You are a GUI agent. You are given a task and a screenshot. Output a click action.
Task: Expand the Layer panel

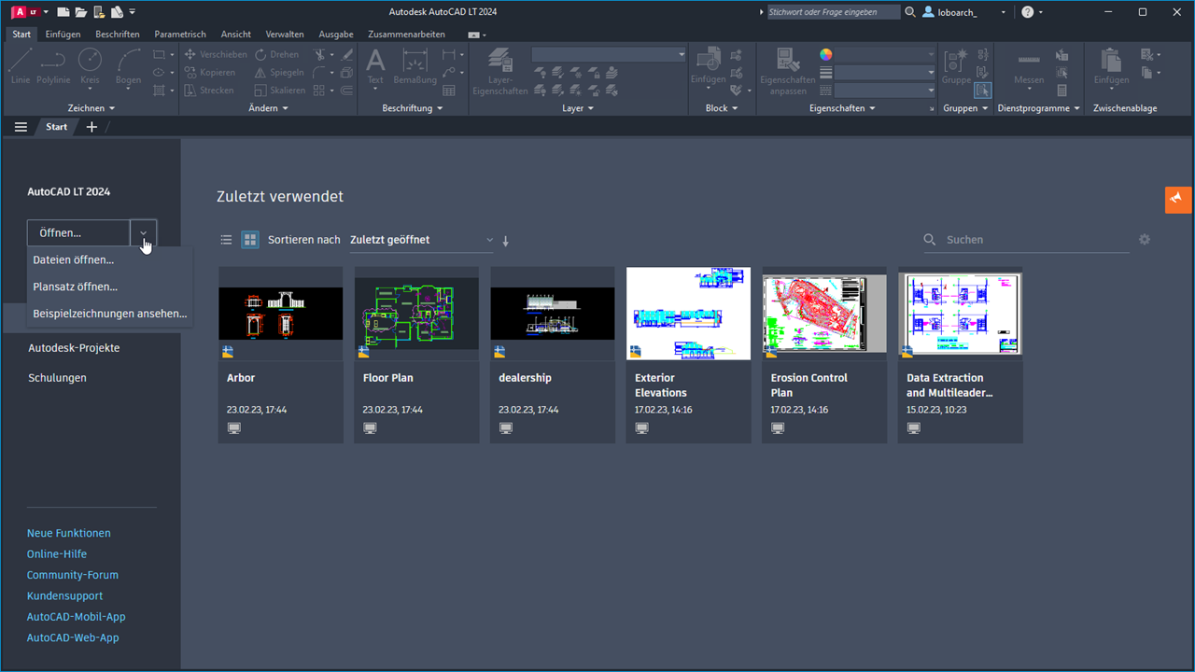[x=578, y=108]
